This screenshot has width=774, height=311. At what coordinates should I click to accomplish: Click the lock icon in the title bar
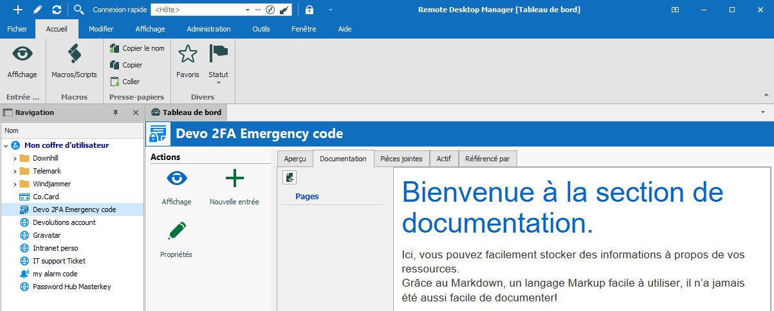(309, 10)
